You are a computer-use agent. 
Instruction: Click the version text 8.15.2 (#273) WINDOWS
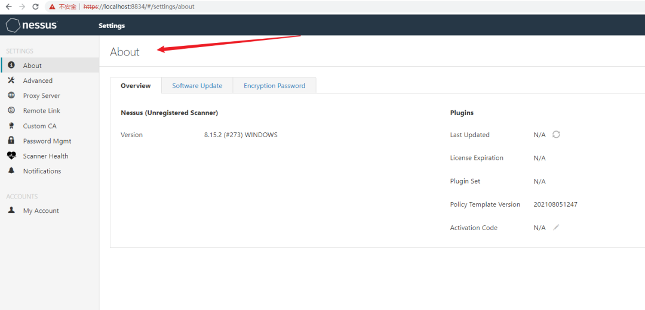pos(241,135)
